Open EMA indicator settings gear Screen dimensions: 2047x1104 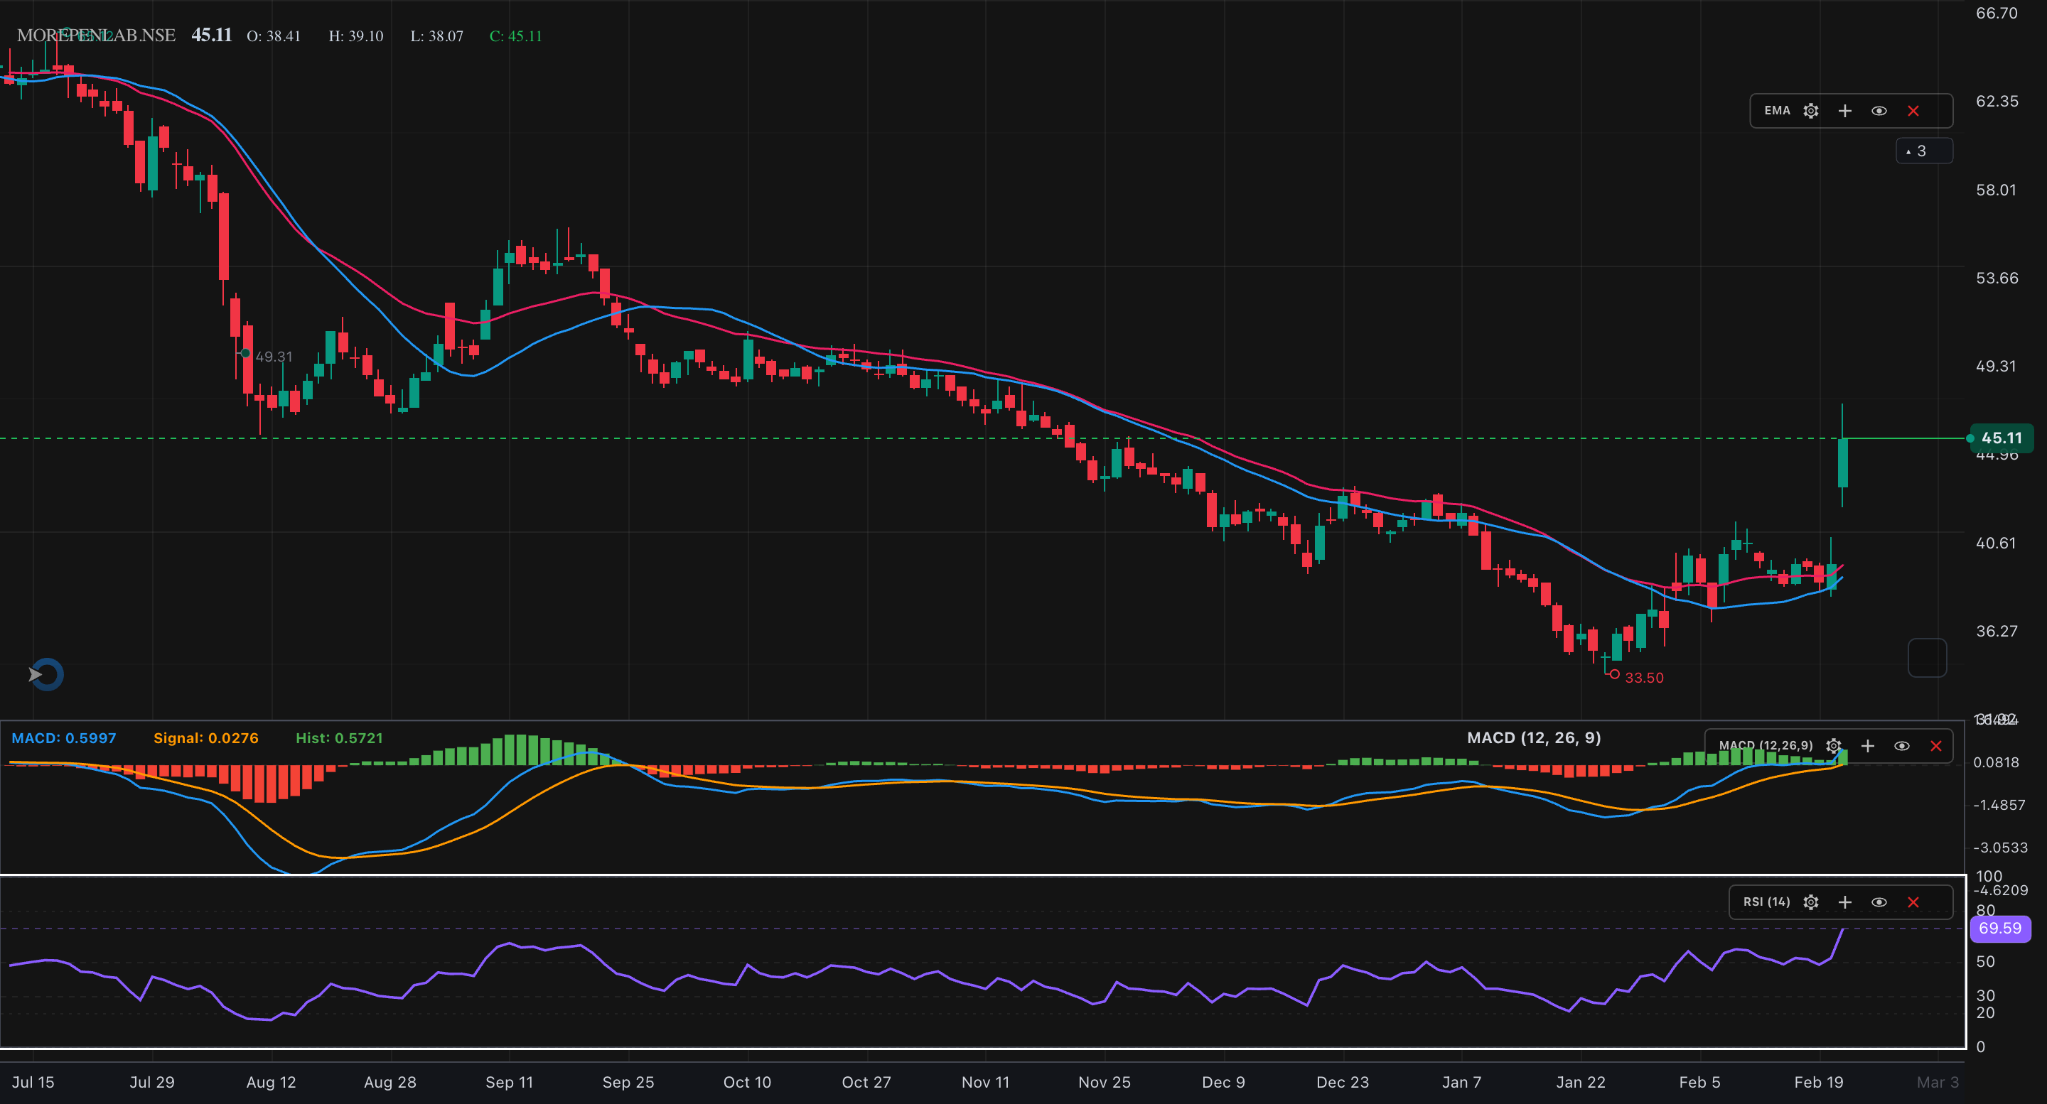click(x=1810, y=112)
